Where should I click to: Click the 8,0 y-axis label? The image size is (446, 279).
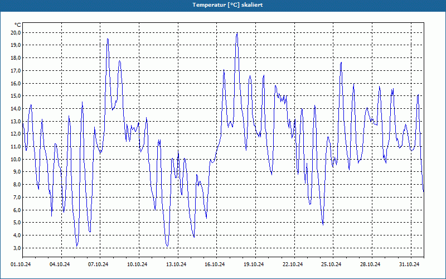(x=17, y=185)
